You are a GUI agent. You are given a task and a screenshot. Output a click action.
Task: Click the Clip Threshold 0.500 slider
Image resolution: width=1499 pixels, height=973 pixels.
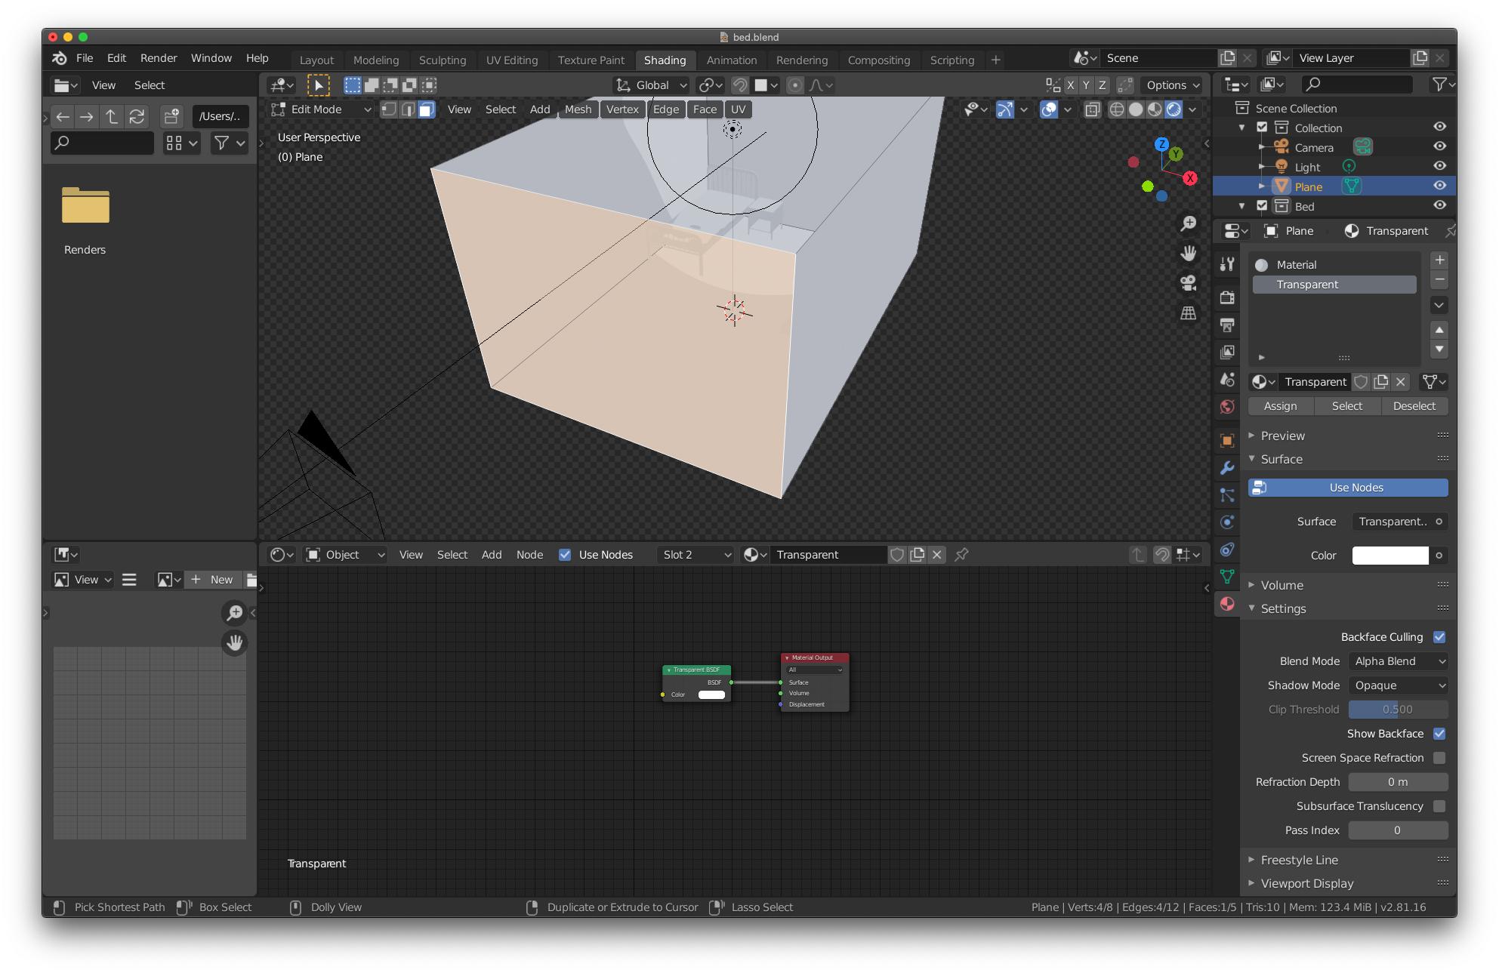[1399, 710]
